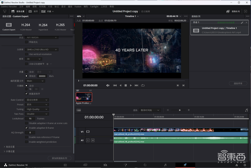This screenshot has height=168, width=251.
Task: Select the 自动 quality radio button
Action: (27, 72)
